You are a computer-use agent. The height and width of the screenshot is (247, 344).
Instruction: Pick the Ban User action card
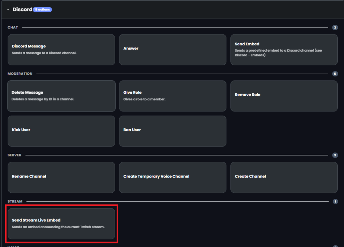pos(173,131)
